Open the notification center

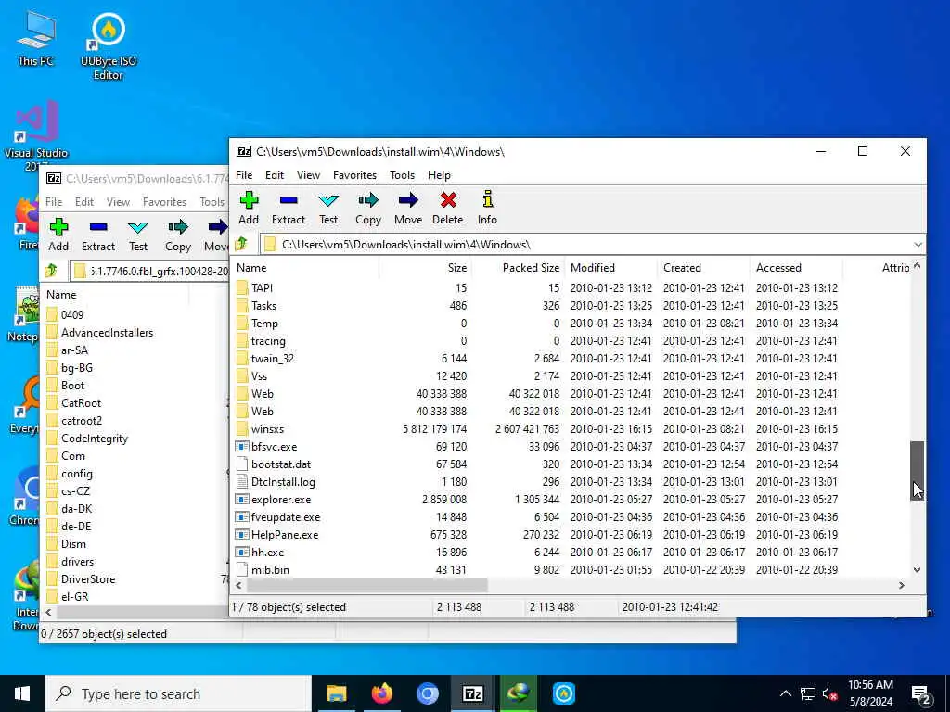pos(921,694)
